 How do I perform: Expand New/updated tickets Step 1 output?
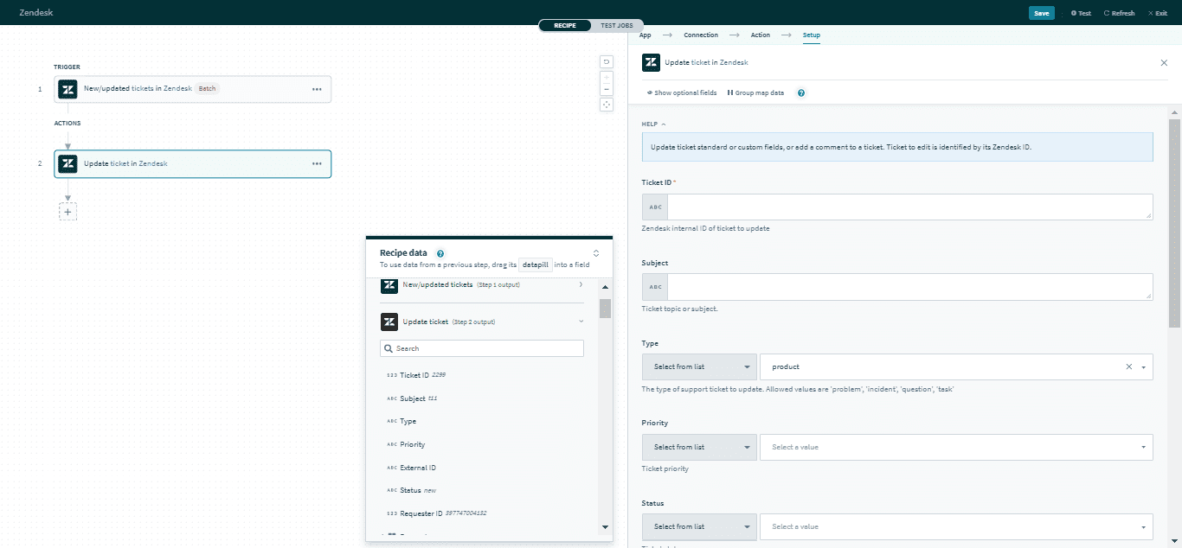581,284
